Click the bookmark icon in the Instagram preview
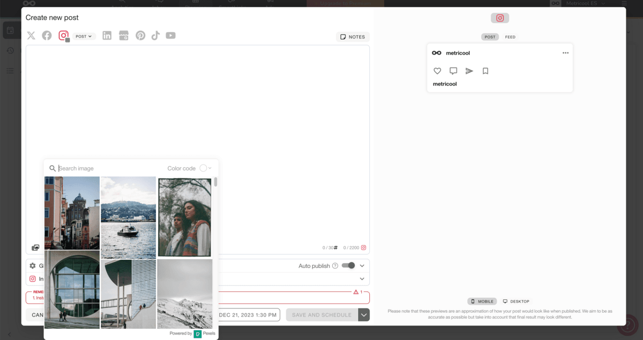Screen dimensions: 643x340 pyautogui.click(x=485, y=71)
